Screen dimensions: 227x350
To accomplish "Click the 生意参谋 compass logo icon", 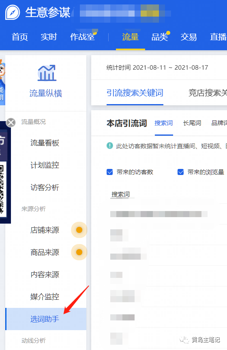I will pos(13,13).
